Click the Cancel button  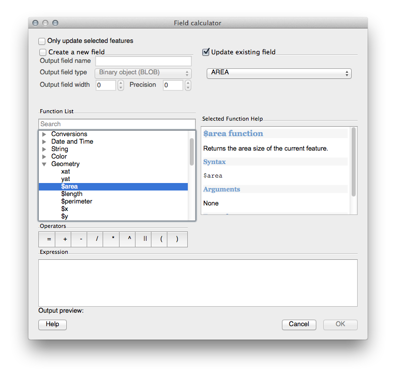point(299,324)
